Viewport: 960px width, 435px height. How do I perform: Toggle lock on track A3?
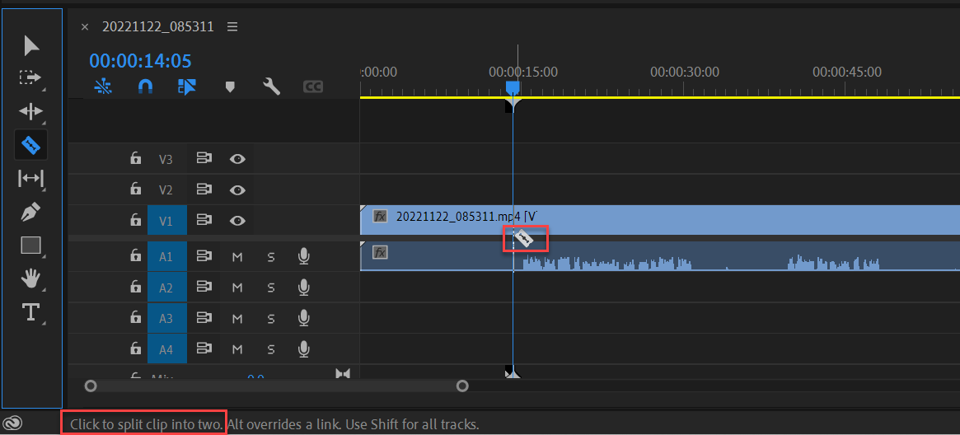coord(135,318)
